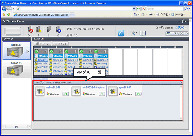Toggle power button of blade slot 2
Viewport: 193px width, 136px height.
coord(51,51)
